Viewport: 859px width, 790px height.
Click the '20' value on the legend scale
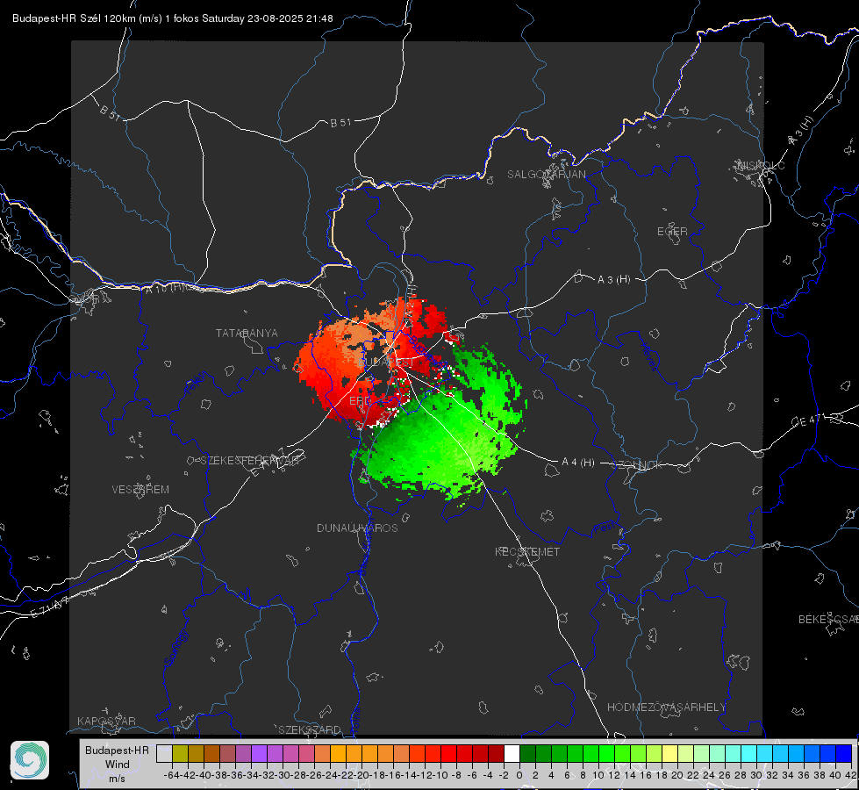pyautogui.click(x=677, y=775)
